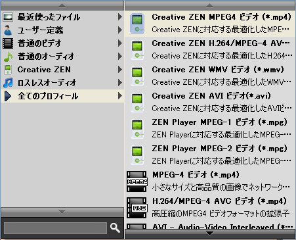Click the MPEG4 film strip icon
296x240 pixels.
137,181
